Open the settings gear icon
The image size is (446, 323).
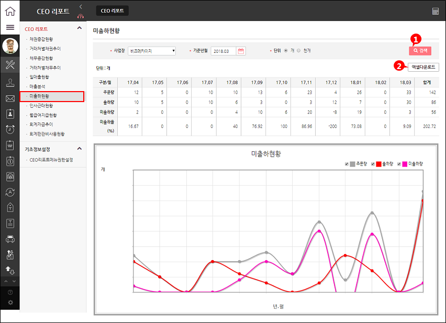tap(10, 303)
